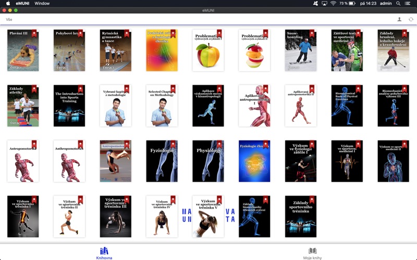This screenshot has height=260, width=417.
Task: Open the Anthropomotorics book cover
Action: point(69,161)
